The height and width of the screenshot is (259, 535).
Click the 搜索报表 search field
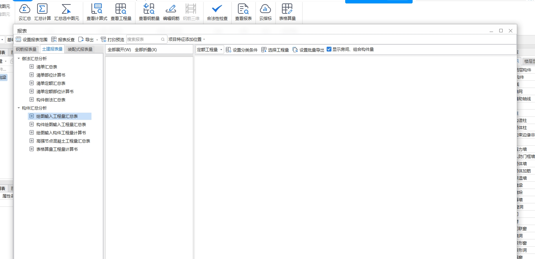(147, 39)
